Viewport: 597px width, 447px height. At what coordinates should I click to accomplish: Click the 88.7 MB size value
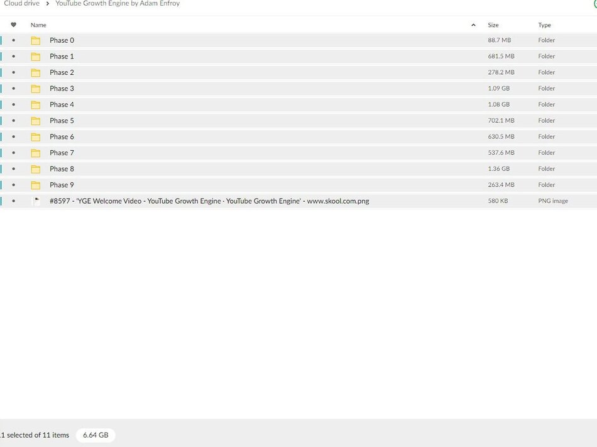click(500, 40)
